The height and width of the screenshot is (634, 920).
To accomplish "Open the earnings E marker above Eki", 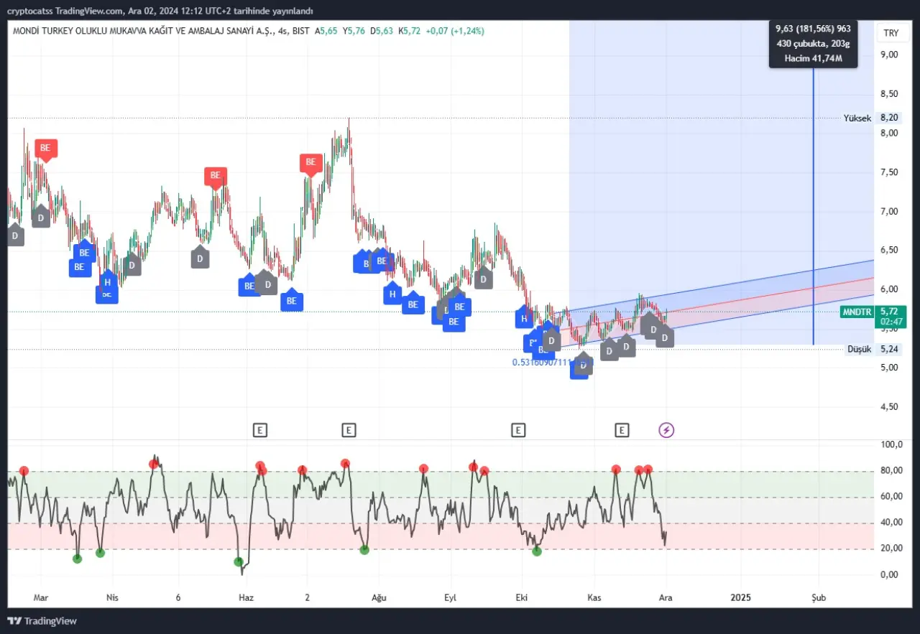I will [x=517, y=430].
